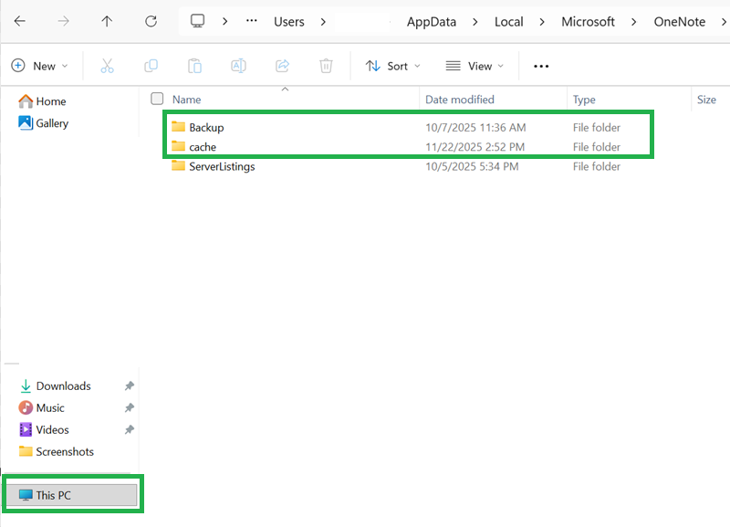Click the ServerListings folder icon

(x=178, y=165)
